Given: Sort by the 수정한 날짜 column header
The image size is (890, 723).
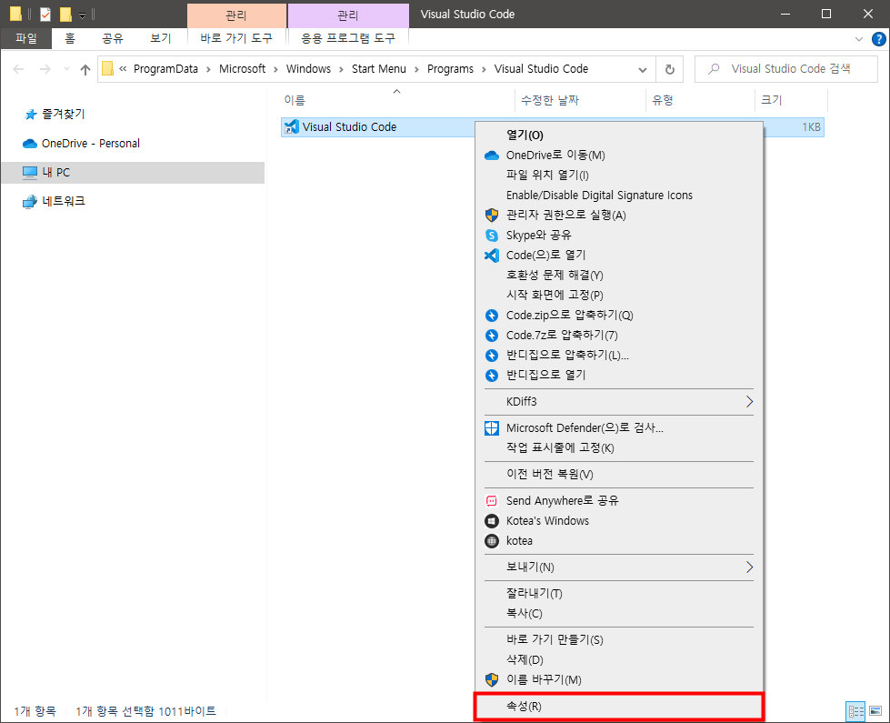Looking at the screenshot, I should tap(580, 101).
